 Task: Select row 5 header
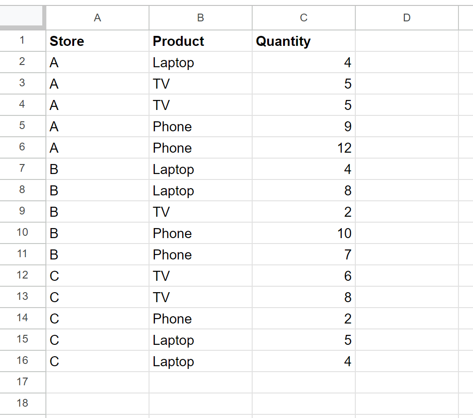[x=23, y=126]
